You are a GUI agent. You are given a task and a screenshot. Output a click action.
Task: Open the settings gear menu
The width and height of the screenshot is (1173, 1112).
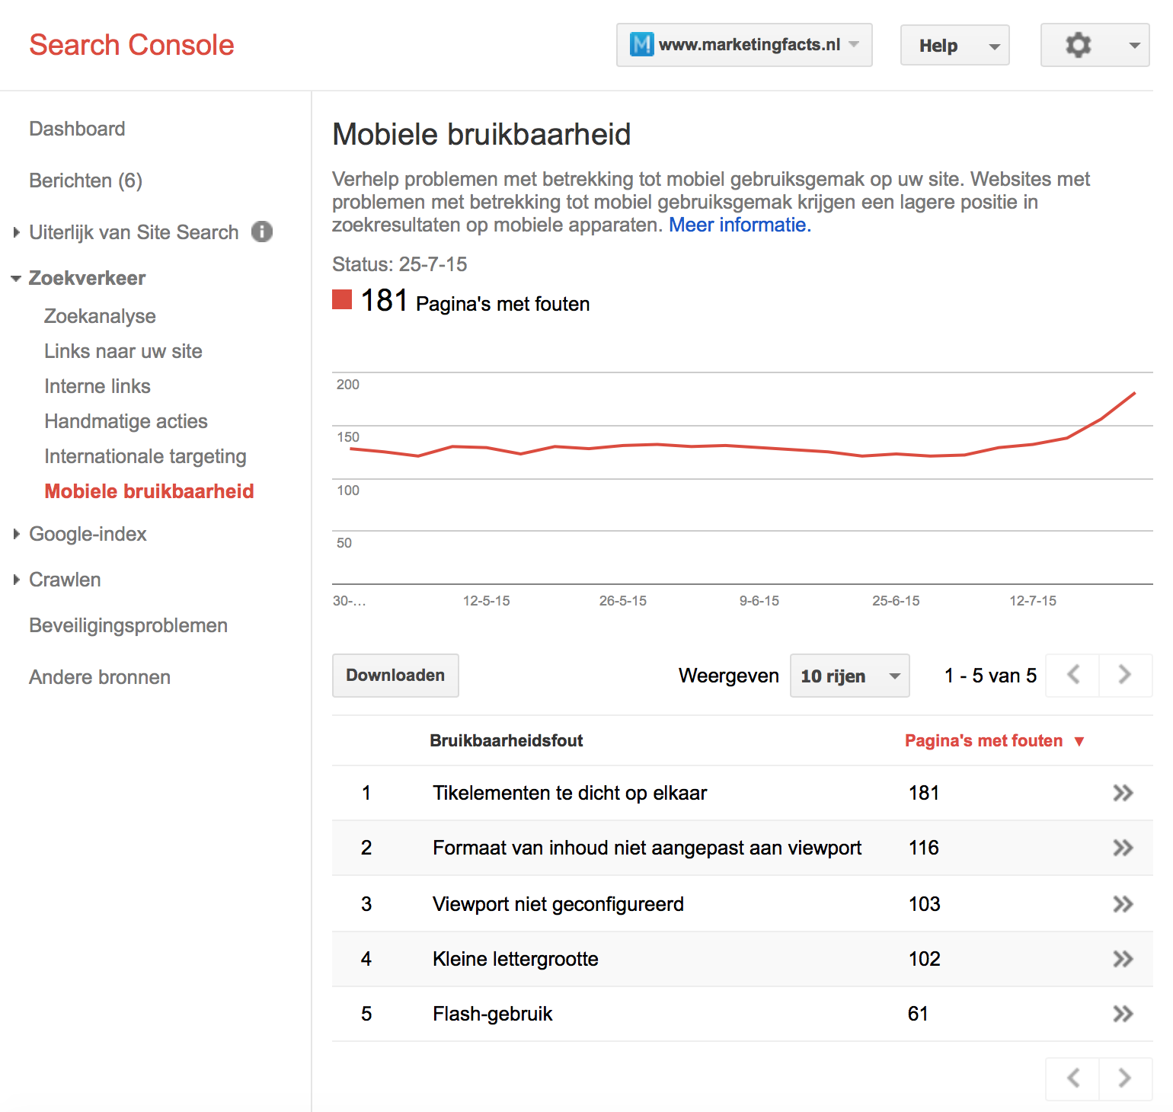[1094, 46]
